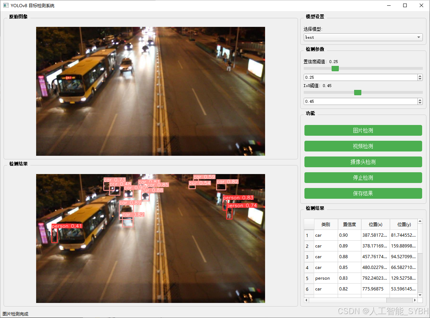
Task: Click the YOLOv8 app icon in title bar
Action: point(5,5)
